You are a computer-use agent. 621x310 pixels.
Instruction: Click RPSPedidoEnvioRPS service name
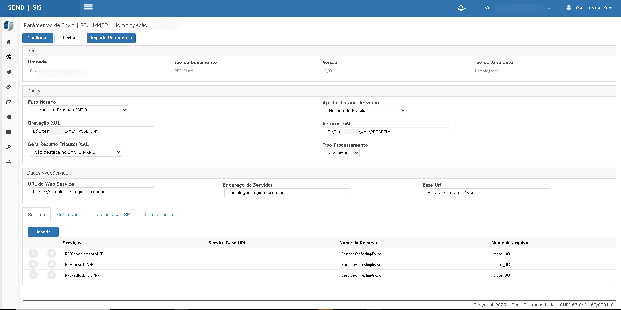pos(82,275)
